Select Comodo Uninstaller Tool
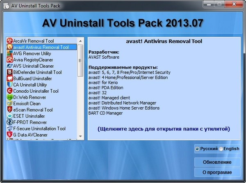The image size is (246, 183). pyautogui.click(x=41, y=91)
